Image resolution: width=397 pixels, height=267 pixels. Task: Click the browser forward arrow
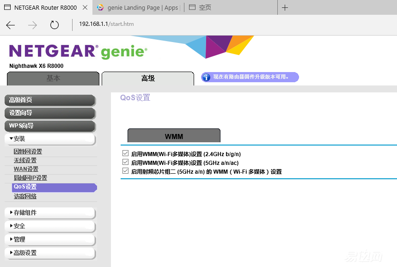[x=32, y=25]
